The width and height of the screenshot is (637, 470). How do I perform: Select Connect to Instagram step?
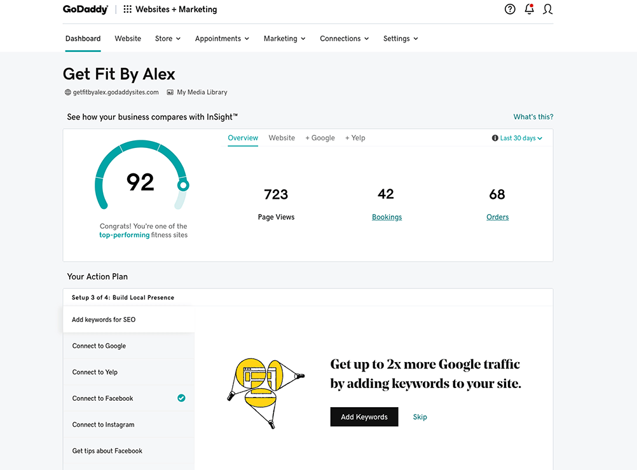129,424
